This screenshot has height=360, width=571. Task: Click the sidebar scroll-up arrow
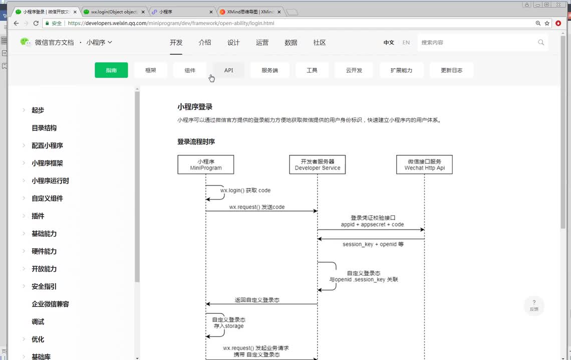[x=137, y=88]
